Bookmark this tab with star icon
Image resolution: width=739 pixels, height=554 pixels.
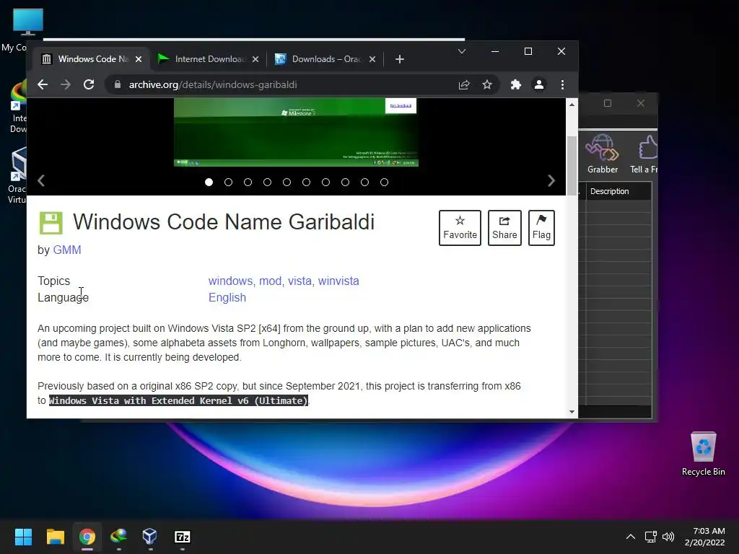tap(487, 85)
